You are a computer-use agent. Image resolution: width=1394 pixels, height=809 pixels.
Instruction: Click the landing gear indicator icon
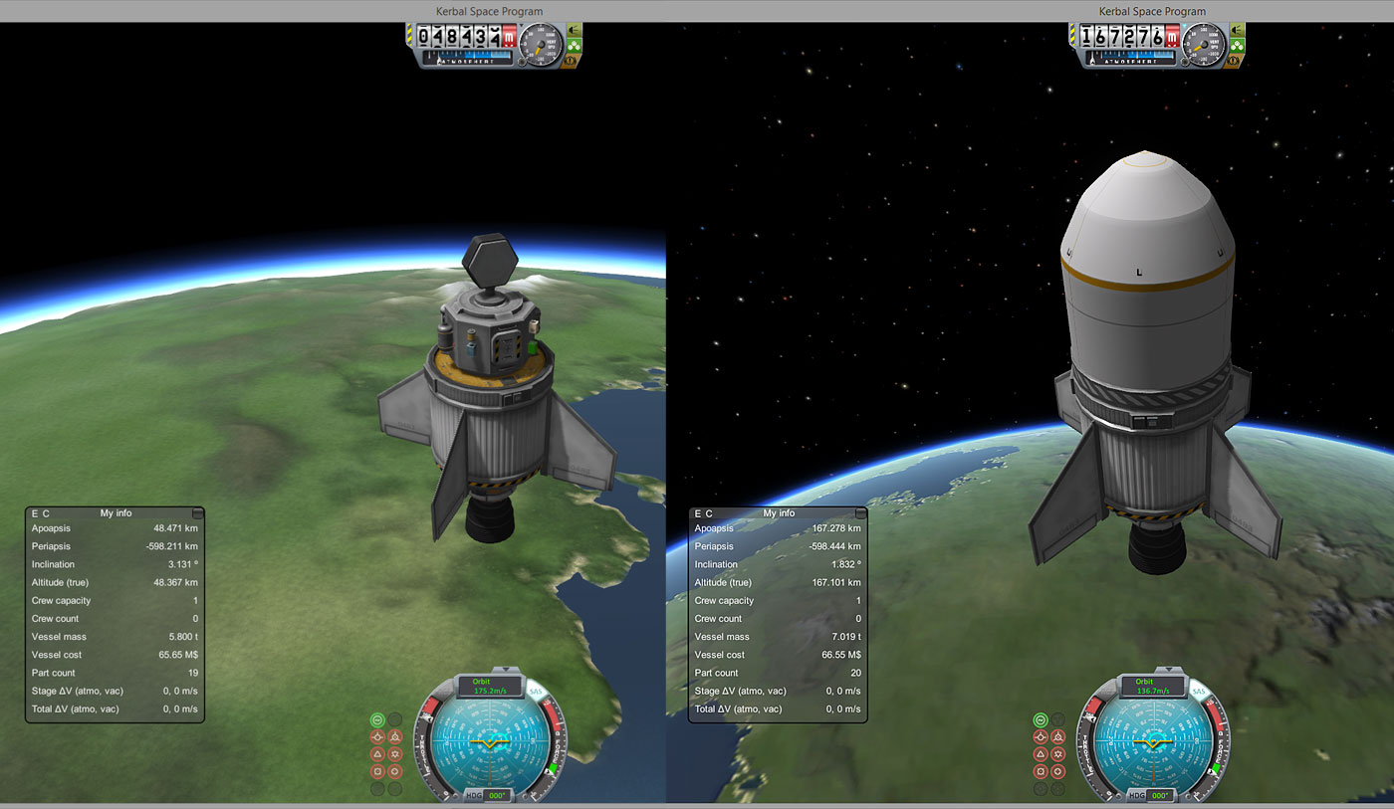click(377, 736)
